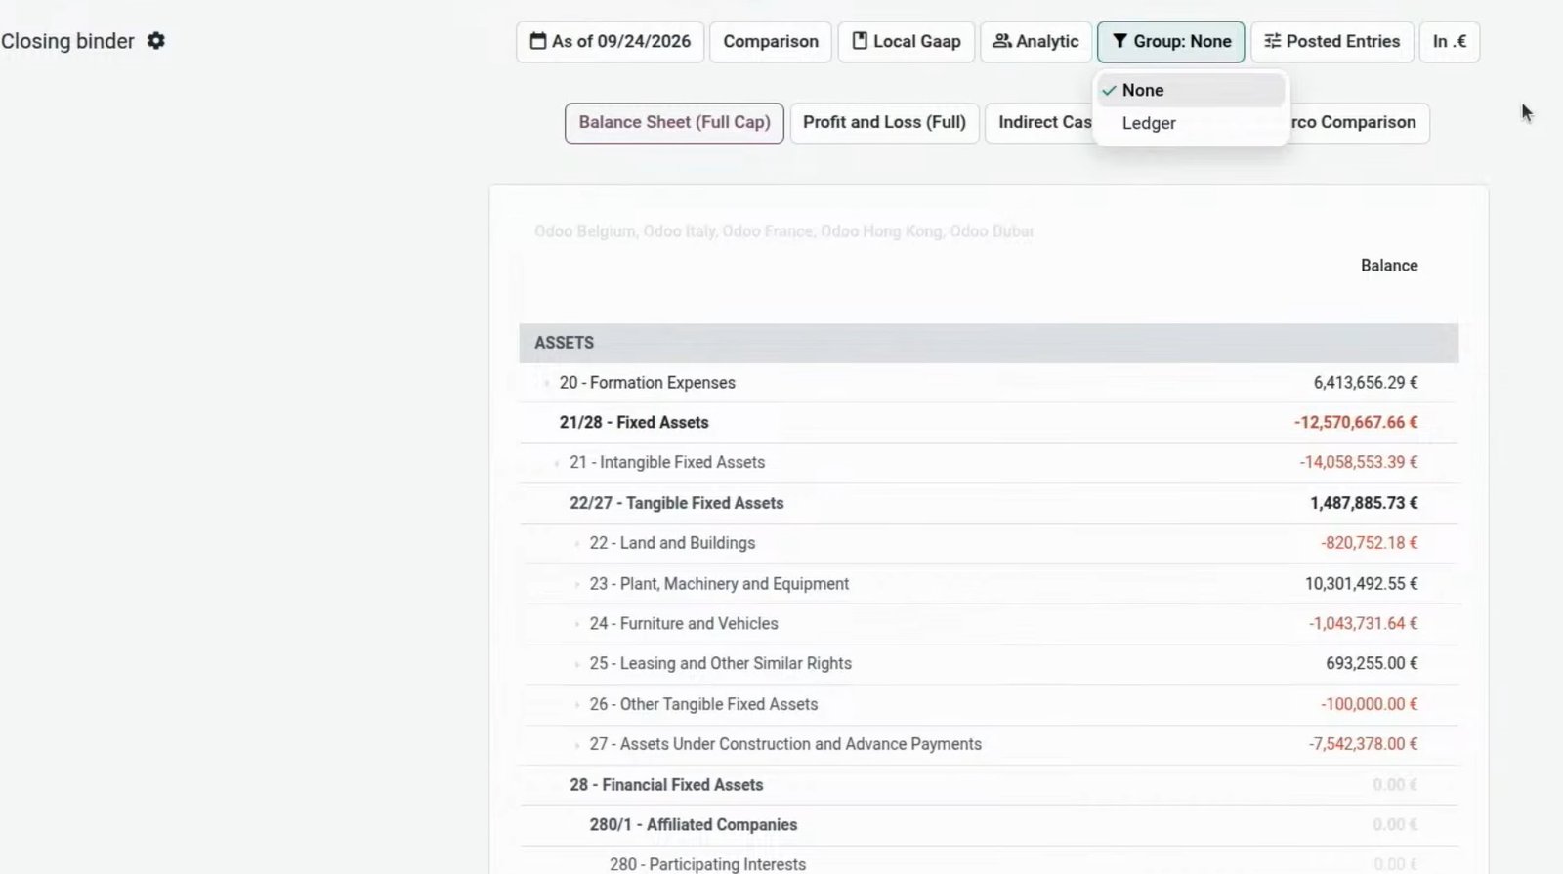Expand the 20 - Formation Expenses row
The width and height of the screenshot is (1563, 874).
[x=546, y=383]
